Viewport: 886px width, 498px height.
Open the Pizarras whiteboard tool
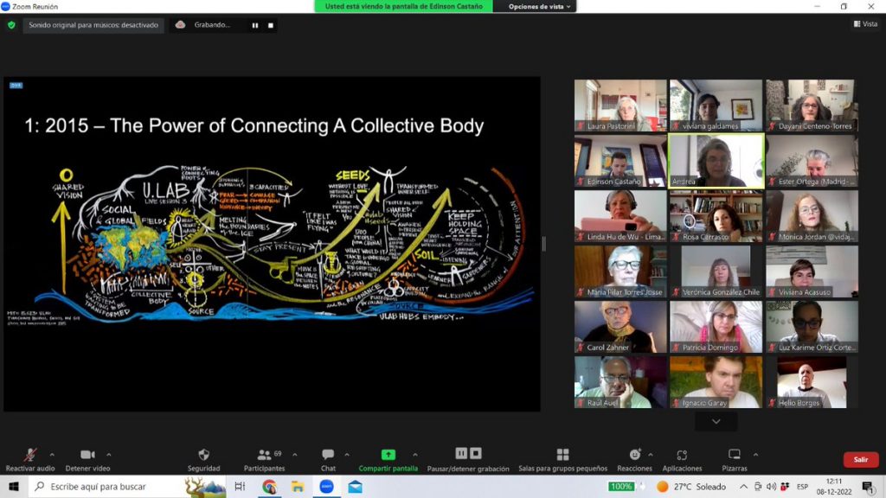[734, 455]
